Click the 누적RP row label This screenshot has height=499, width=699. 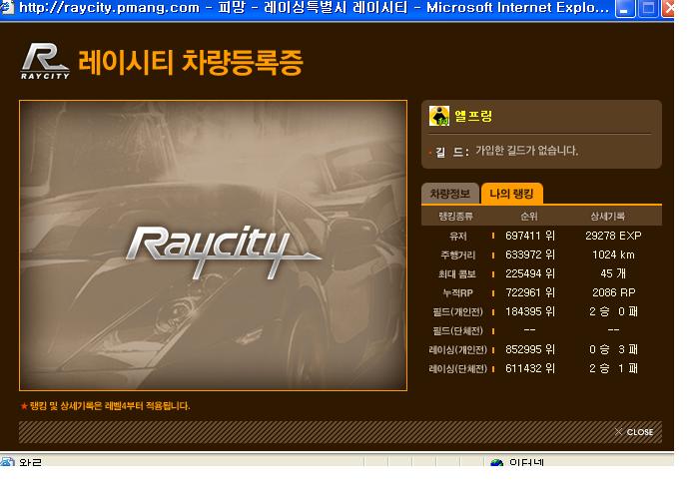(457, 293)
